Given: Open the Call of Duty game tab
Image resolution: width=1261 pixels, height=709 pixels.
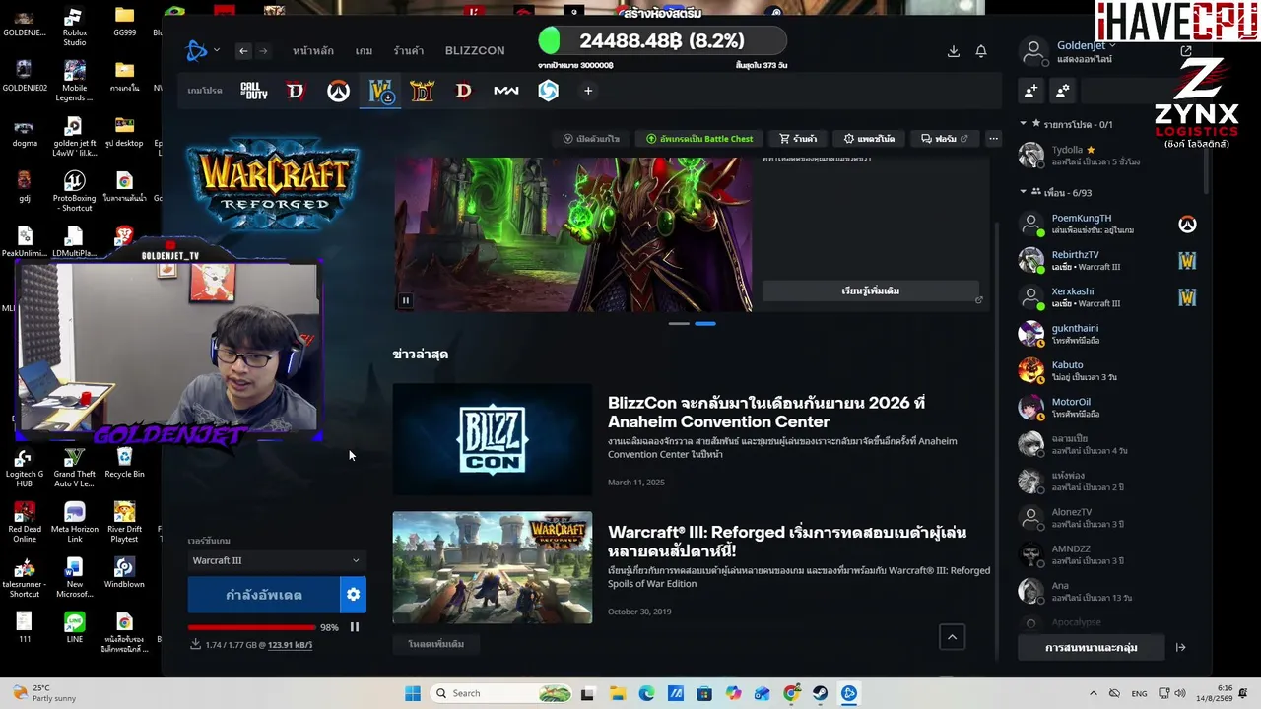Looking at the screenshot, I should tap(254, 91).
